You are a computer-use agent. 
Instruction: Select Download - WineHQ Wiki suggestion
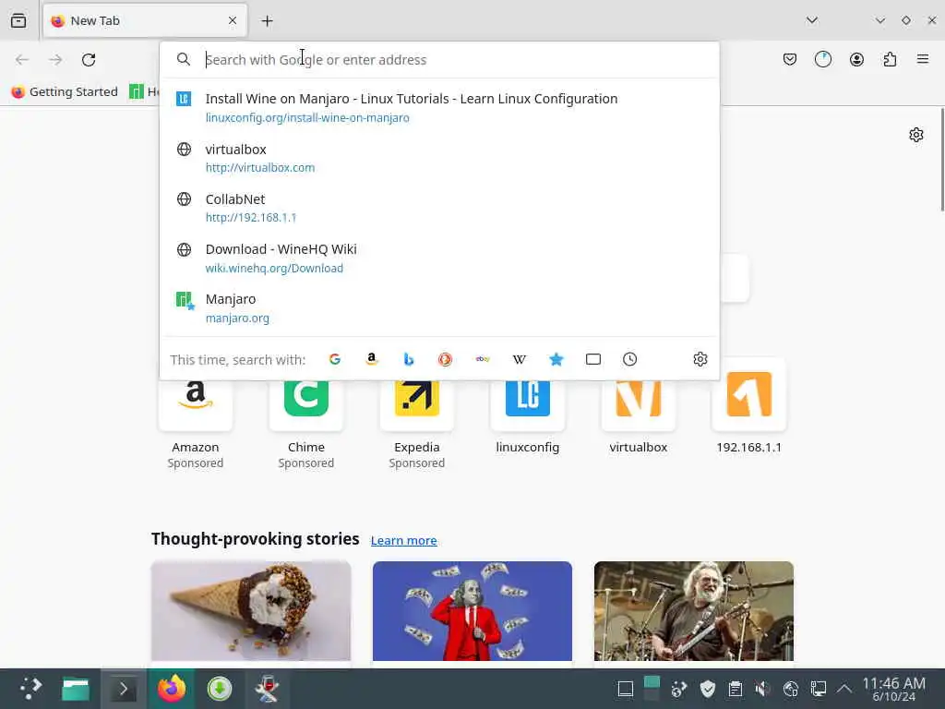439,258
